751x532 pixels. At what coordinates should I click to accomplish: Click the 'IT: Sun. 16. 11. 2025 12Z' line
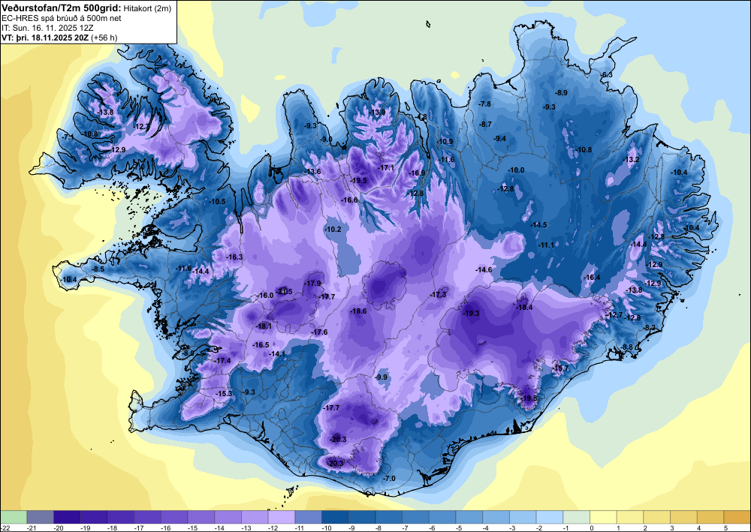click(x=47, y=28)
